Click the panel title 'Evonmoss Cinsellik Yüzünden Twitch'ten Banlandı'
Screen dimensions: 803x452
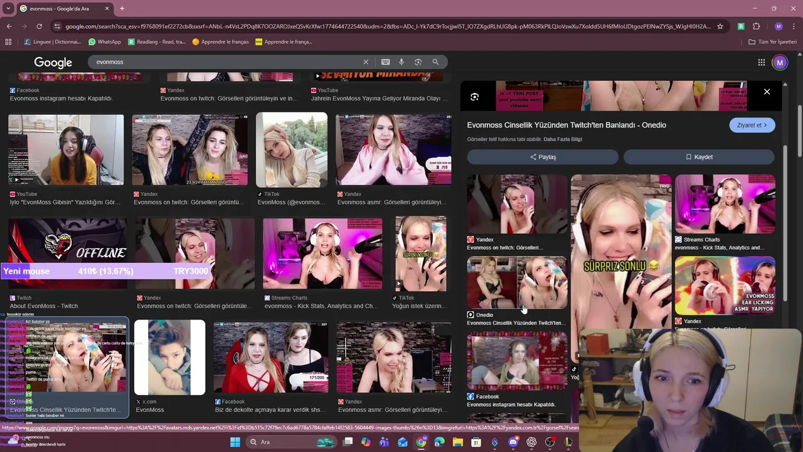(x=566, y=125)
